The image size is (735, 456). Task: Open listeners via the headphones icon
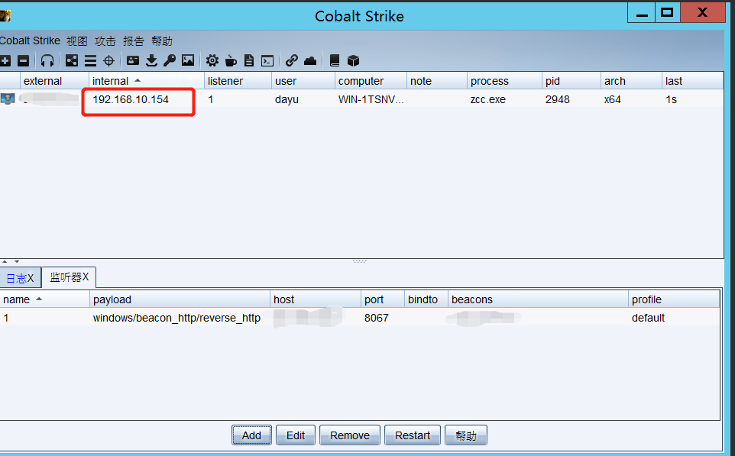click(x=47, y=60)
